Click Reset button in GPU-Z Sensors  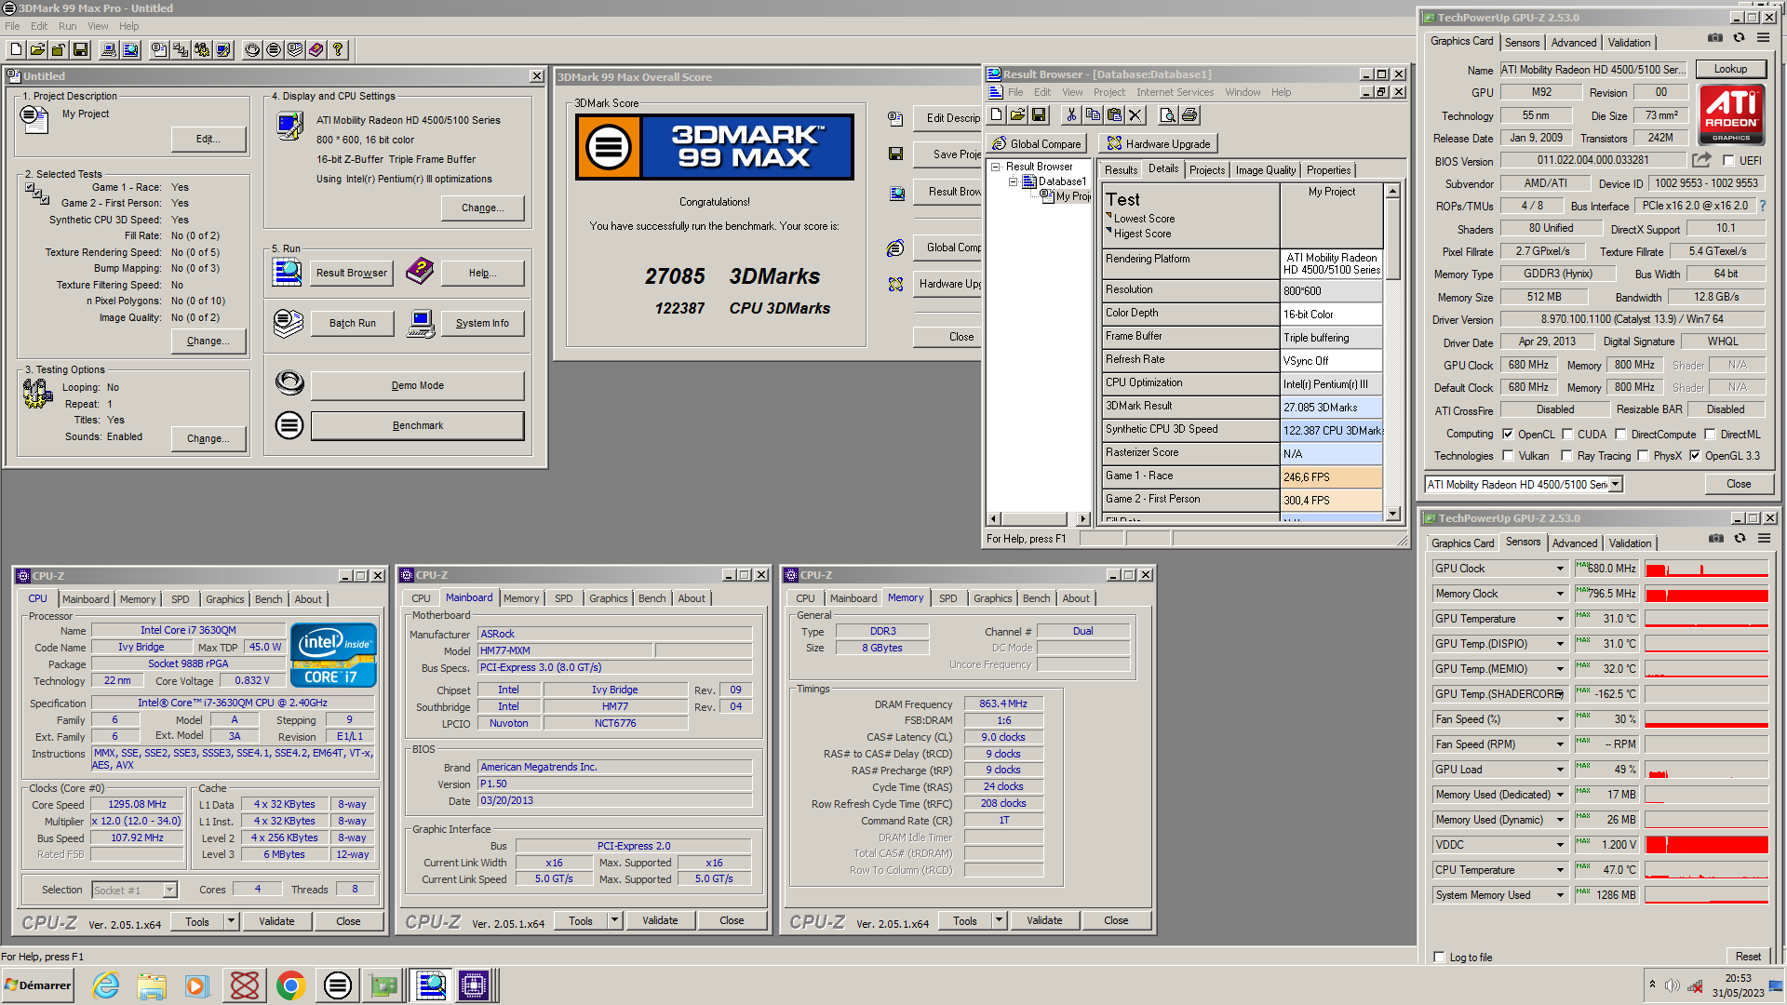pos(1748,957)
